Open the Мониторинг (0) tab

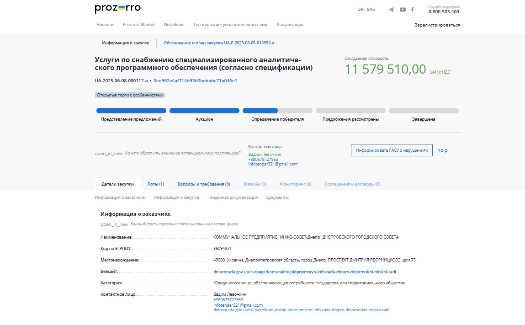(295, 184)
